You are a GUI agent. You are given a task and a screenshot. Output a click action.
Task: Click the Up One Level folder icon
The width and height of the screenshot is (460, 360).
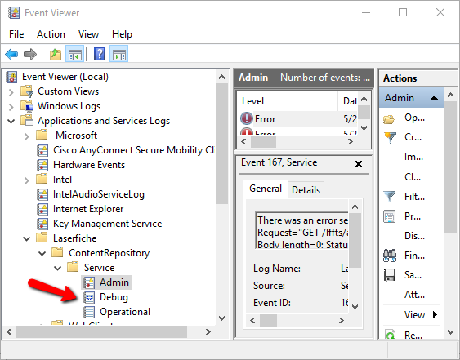point(56,54)
